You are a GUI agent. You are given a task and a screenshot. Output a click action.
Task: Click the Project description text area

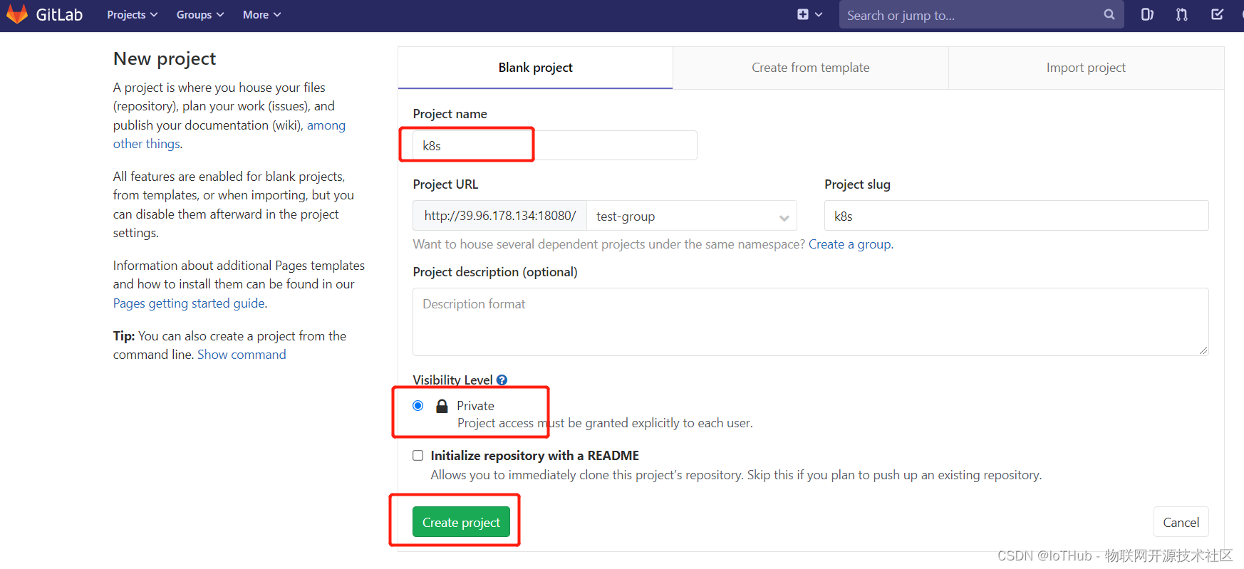tap(811, 322)
